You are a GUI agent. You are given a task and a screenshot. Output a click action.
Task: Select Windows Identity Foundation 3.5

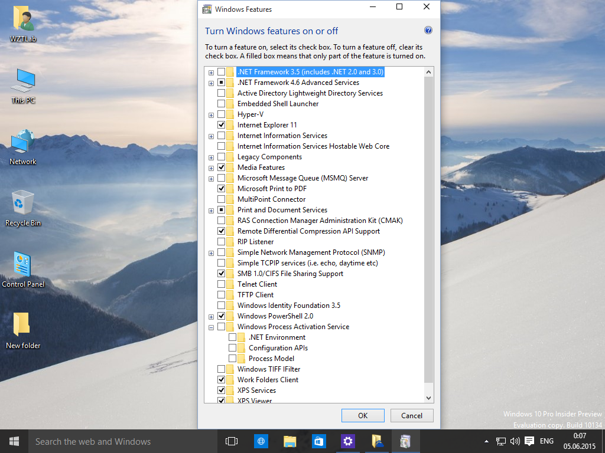pos(288,306)
